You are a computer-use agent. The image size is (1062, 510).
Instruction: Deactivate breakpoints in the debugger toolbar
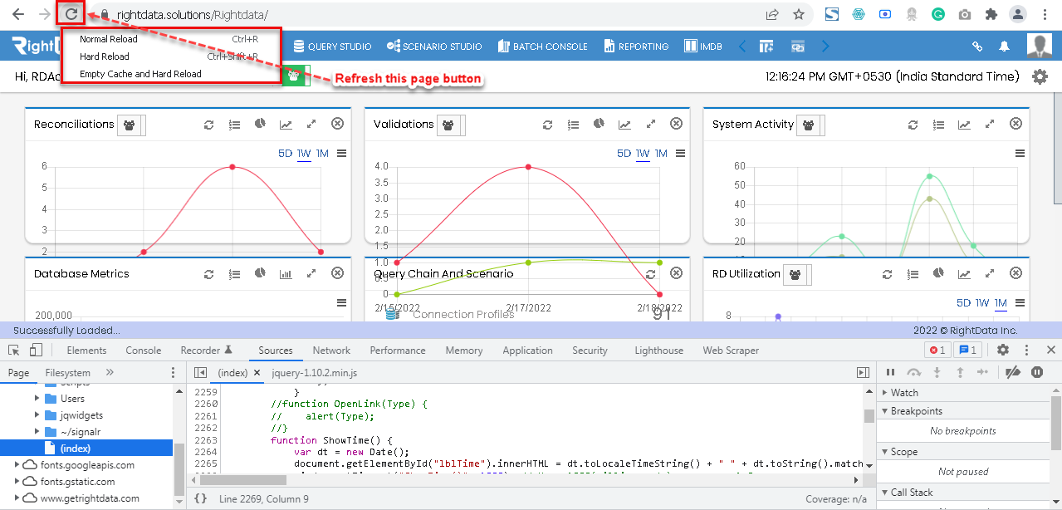click(1012, 373)
